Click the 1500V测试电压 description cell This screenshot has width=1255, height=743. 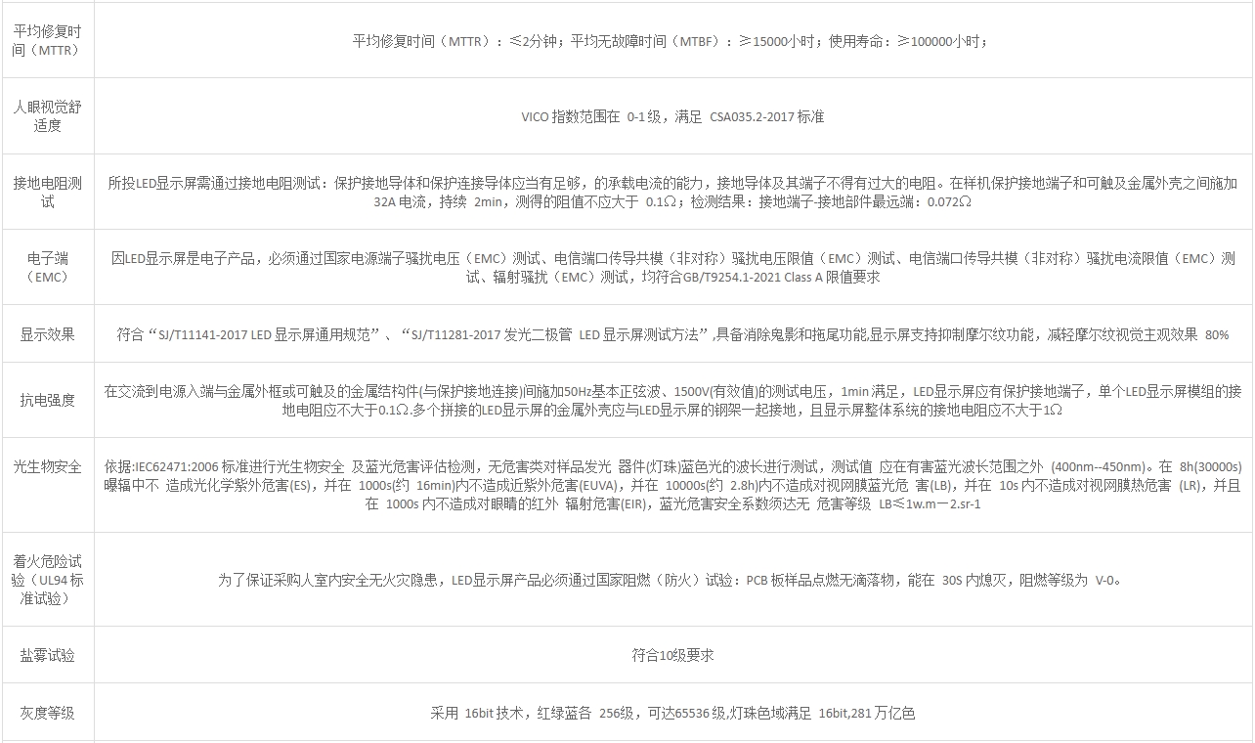(672, 400)
